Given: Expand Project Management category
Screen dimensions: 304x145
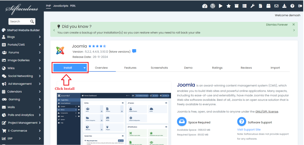Looking at the screenshot, I should tap(22, 123).
